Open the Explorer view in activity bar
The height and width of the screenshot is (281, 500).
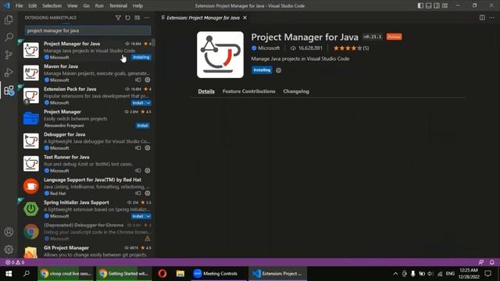coord(9,20)
